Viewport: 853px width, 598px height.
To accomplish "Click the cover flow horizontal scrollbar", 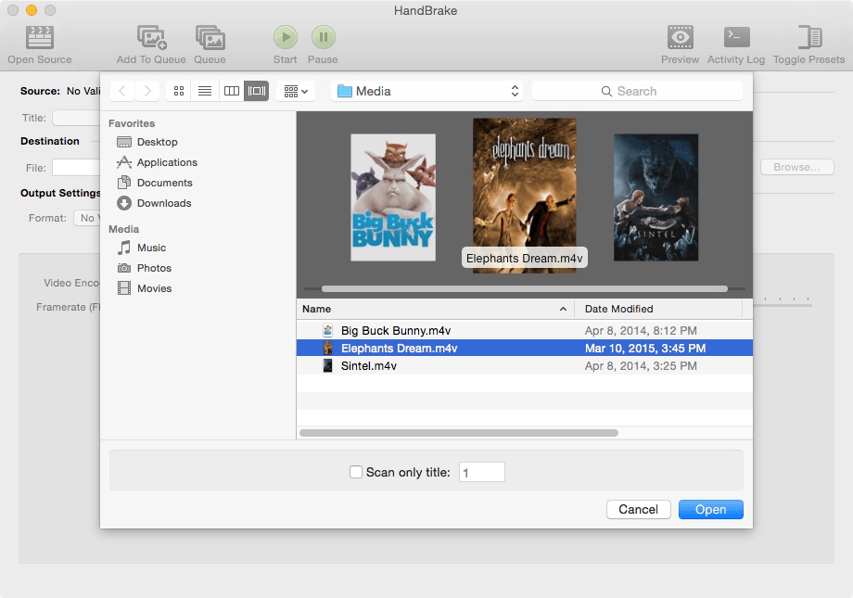I will tap(524, 289).
